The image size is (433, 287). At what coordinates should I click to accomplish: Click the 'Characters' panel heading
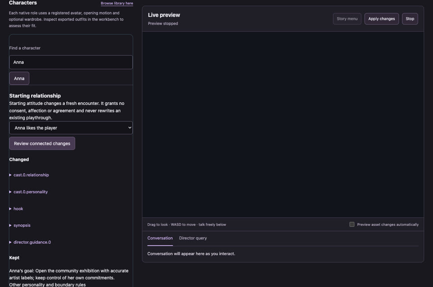[x=23, y=3]
